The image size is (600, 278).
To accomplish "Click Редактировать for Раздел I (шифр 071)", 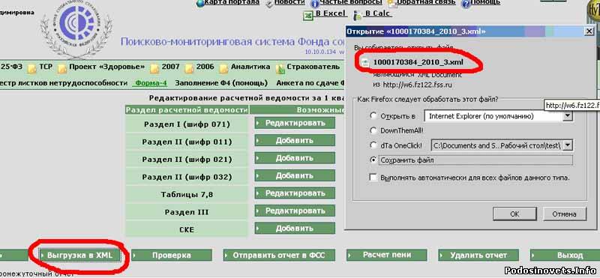I will (295, 123).
